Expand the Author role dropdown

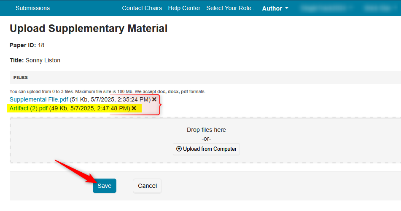pyautogui.click(x=275, y=8)
